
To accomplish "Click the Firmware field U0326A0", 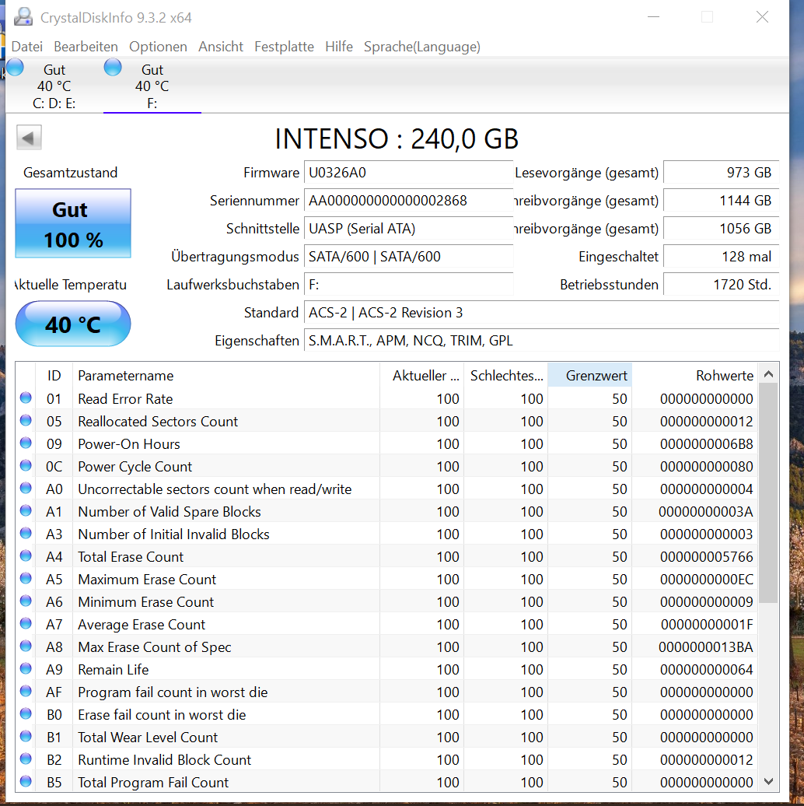I will [x=408, y=172].
